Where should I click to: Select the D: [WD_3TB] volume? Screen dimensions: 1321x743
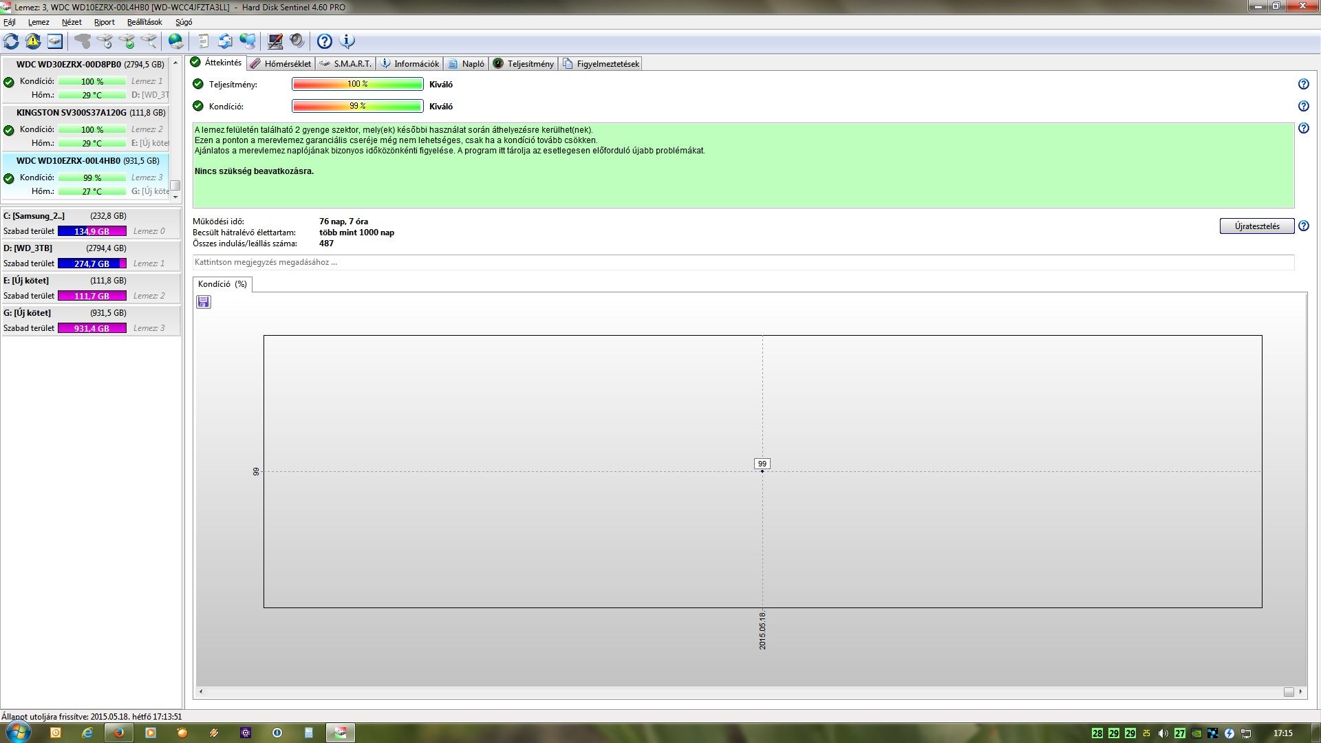(x=91, y=256)
